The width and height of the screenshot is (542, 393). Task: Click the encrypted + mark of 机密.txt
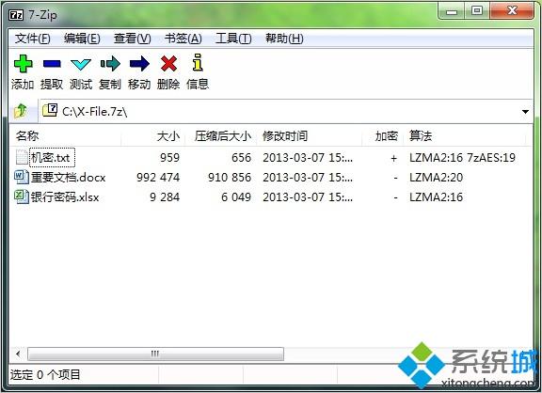(393, 158)
